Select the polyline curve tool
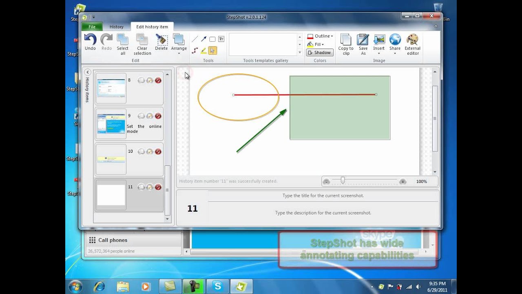 click(195, 51)
